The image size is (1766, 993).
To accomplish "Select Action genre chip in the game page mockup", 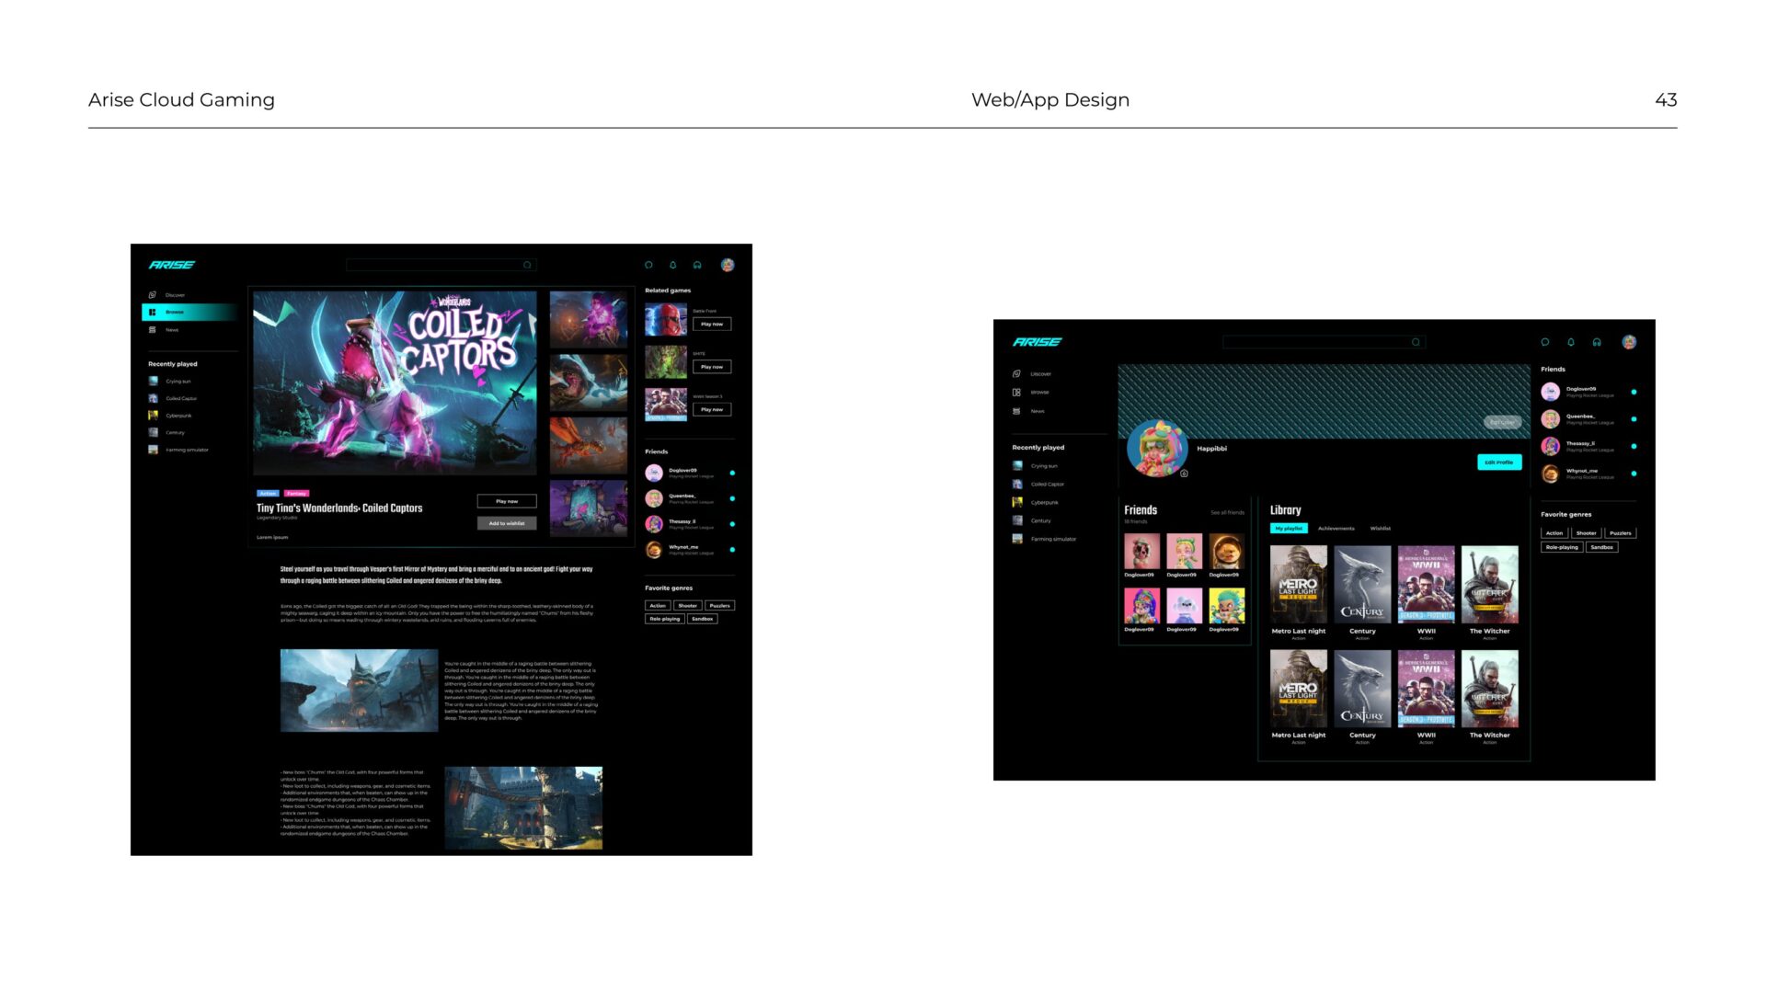I will (658, 606).
